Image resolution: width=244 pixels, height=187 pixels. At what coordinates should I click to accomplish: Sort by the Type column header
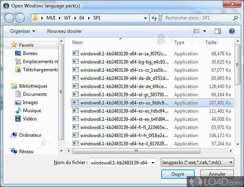pyautogui.click(x=179, y=42)
